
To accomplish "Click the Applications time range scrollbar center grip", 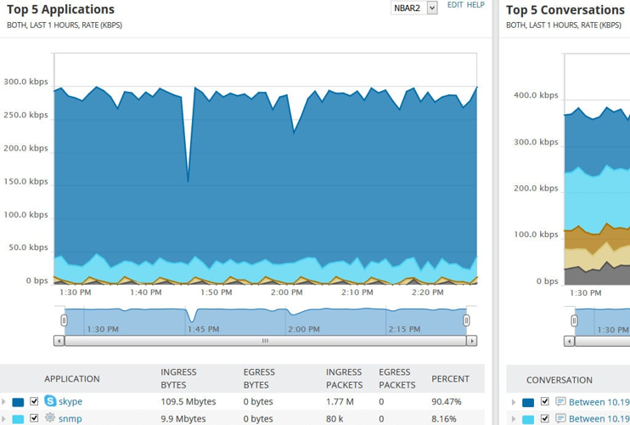I will tap(265, 341).
